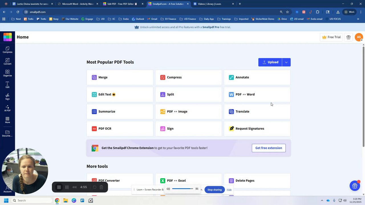Reload the Smallpdf page
This screenshot has height=205, width=365.
[18, 12]
